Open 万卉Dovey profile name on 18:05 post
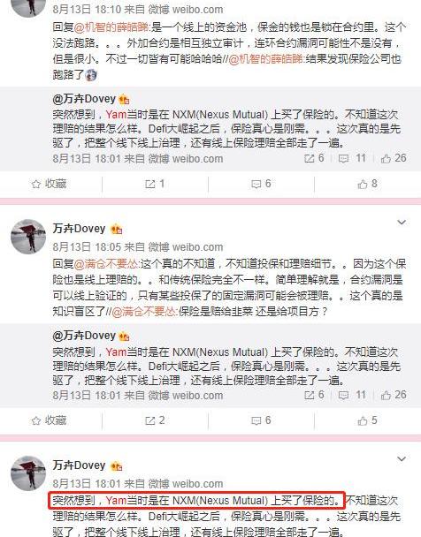This screenshot has width=421, height=537. point(79,229)
